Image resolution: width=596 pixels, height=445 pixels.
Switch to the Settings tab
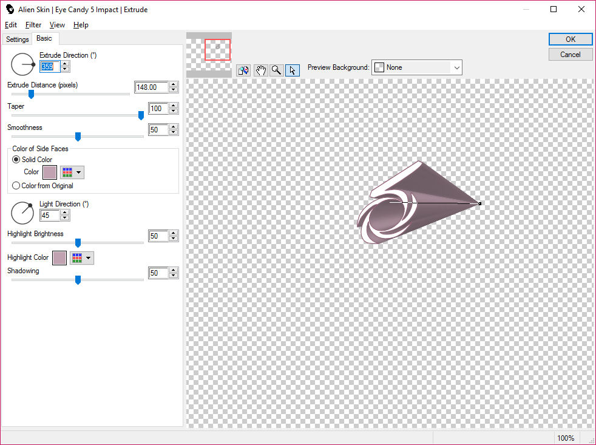click(17, 39)
